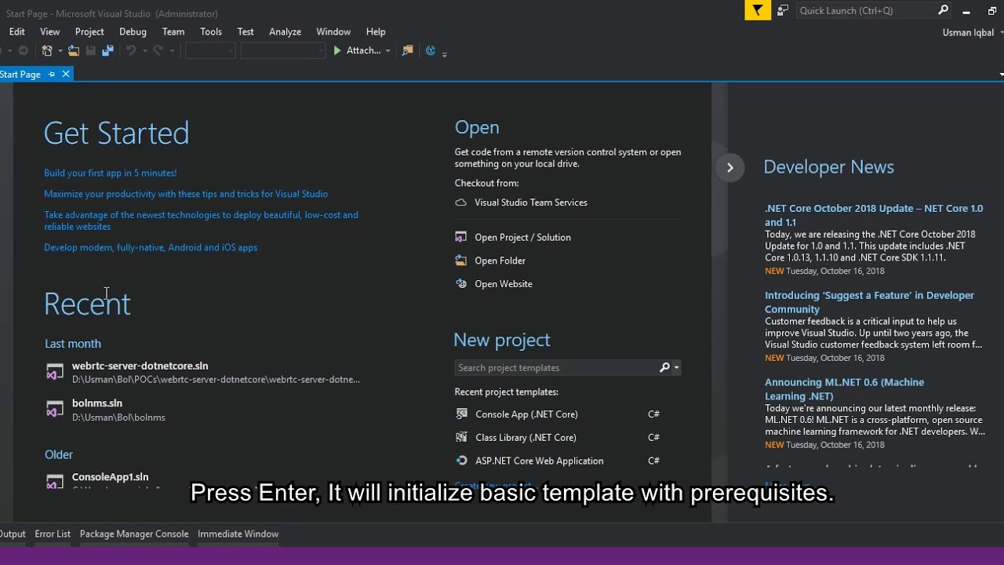
Task: Click the Quick Launch magnifier icon
Action: (943, 10)
